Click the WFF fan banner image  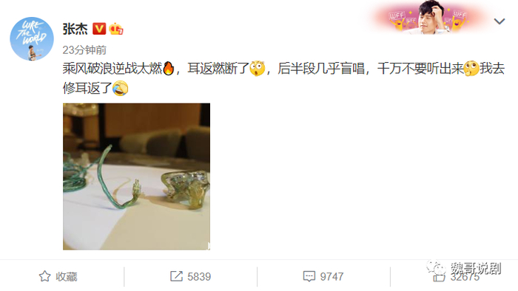pos(428,17)
